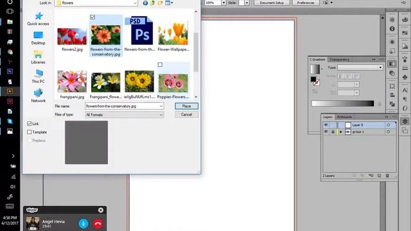Click the black fill swatch in Gradient panel

pyautogui.click(x=313, y=79)
